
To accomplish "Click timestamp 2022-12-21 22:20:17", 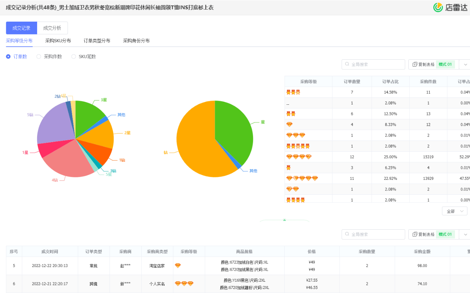I will coord(50,283).
